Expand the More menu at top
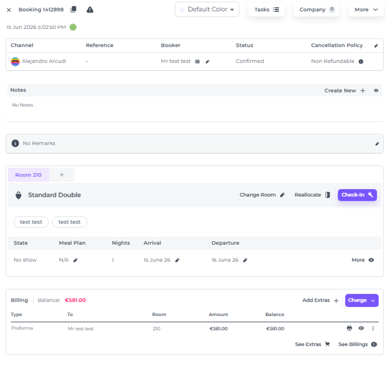Screen dimensions: 386x367 pyautogui.click(x=366, y=10)
